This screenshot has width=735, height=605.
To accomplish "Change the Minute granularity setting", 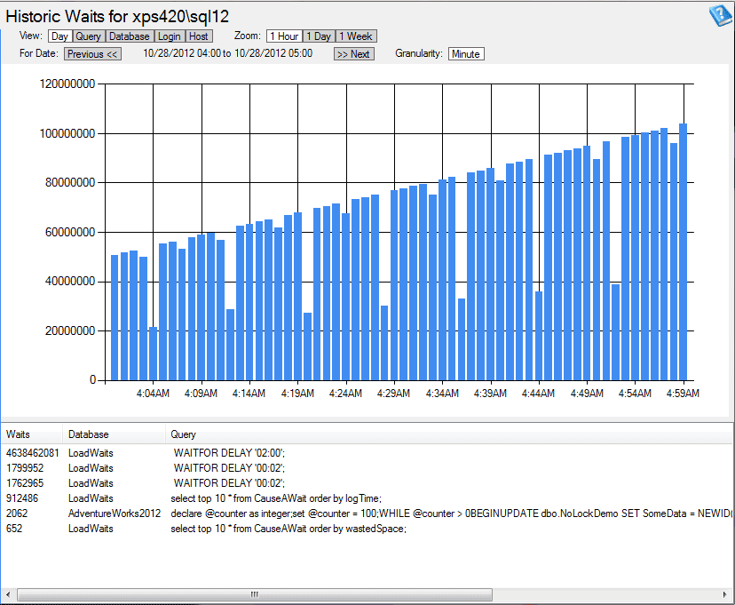I will pos(466,53).
